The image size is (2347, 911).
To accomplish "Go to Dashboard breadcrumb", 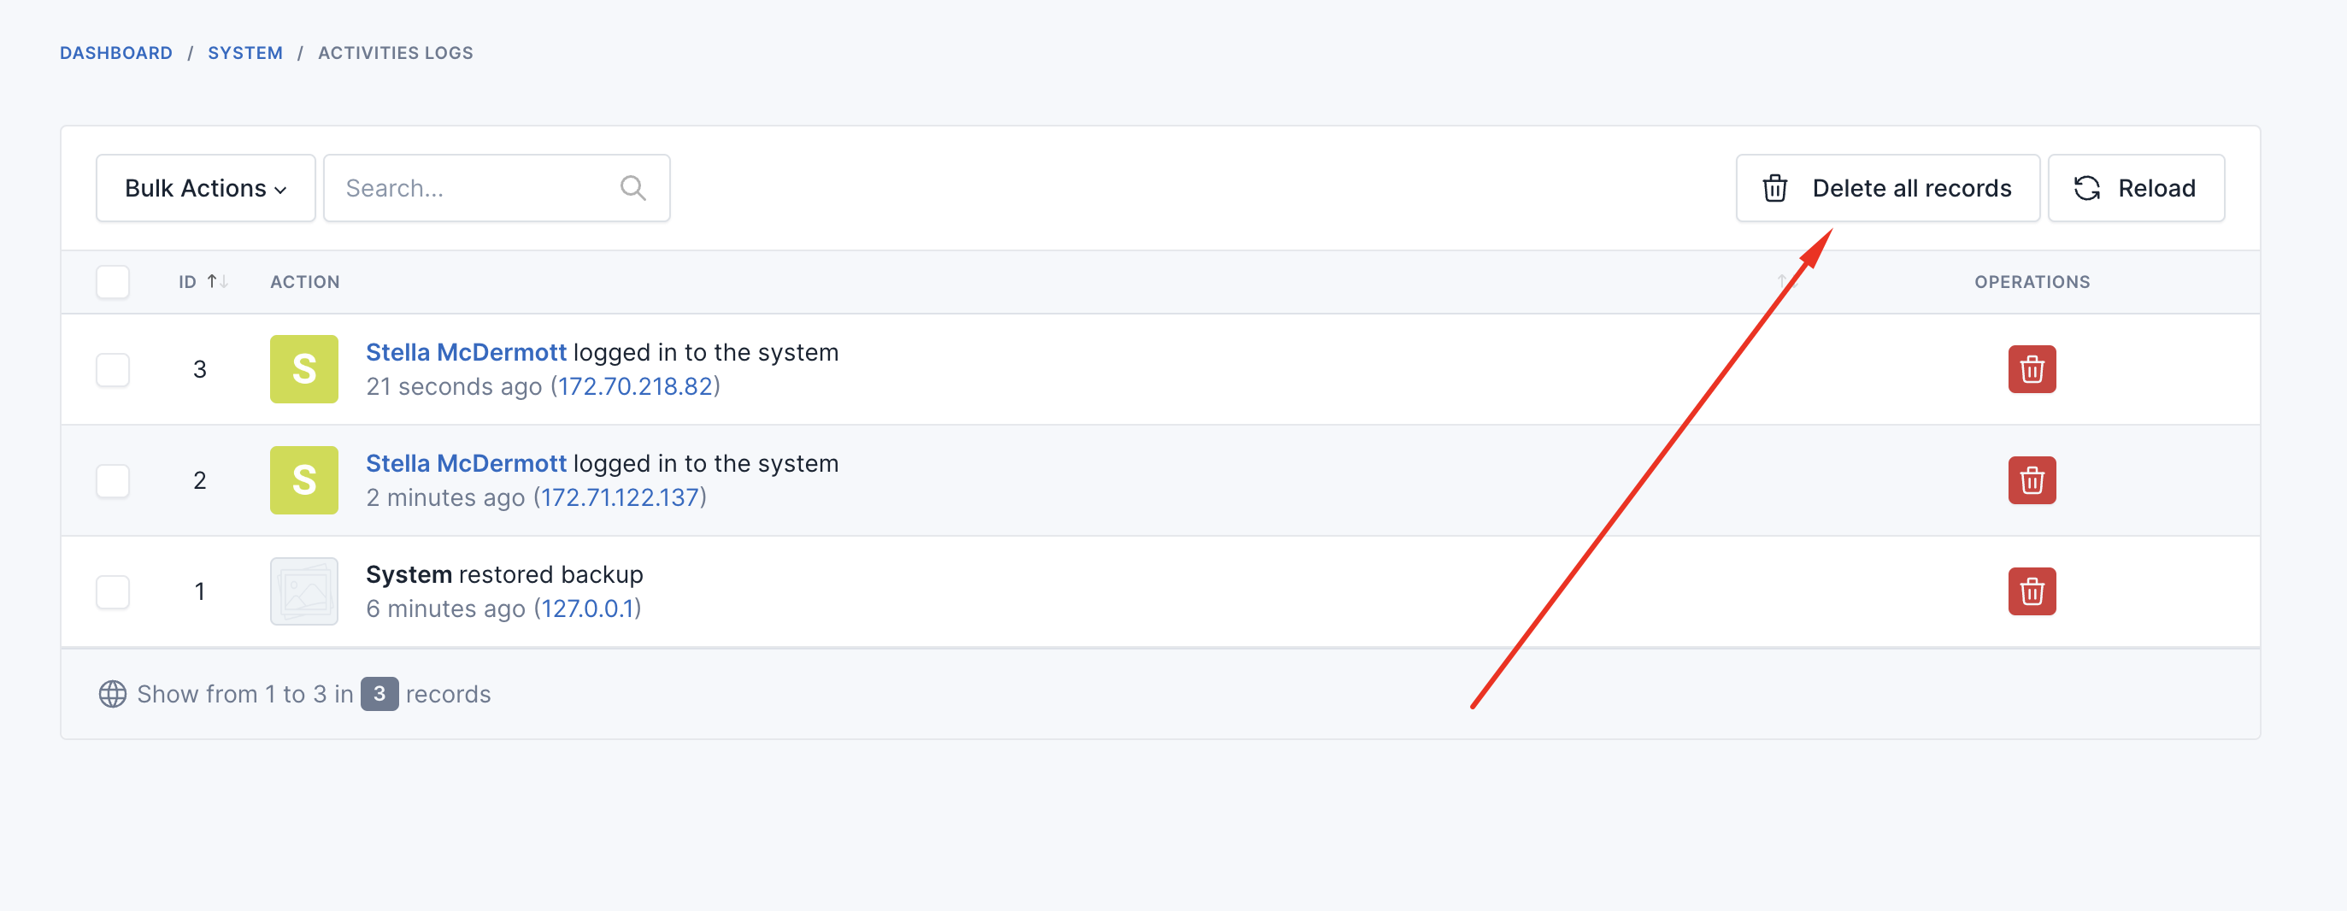I will click(115, 53).
